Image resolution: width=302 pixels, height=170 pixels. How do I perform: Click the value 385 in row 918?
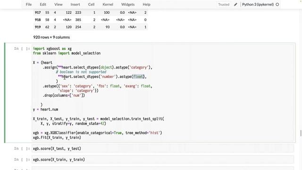click(78, 20)
